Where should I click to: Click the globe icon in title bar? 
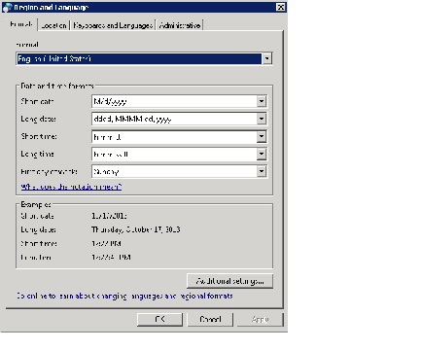[x=7, y=8]
